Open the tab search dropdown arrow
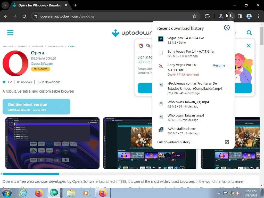The width and height of the screenshot is (264, 198). coord(5,5)
